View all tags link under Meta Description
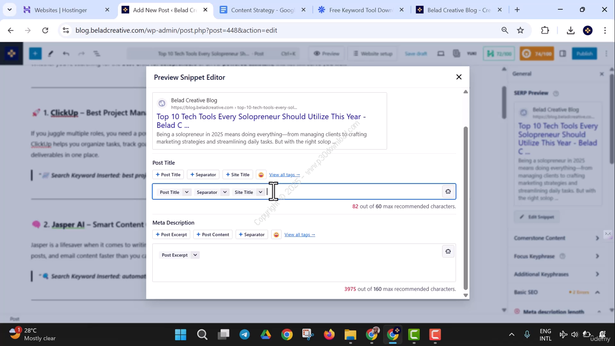 300,235
